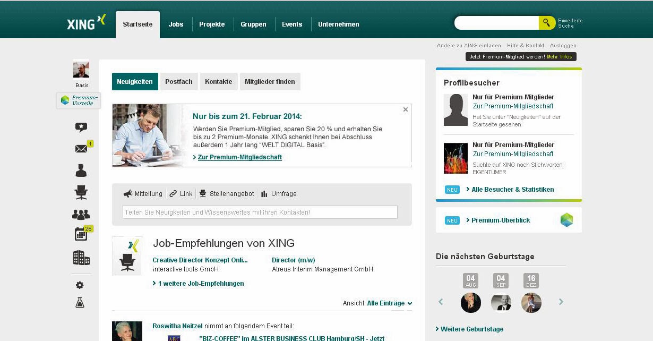Switch to the Postfach tab
The height and width of the screenshot is (341, 653).
coord(179,82)
